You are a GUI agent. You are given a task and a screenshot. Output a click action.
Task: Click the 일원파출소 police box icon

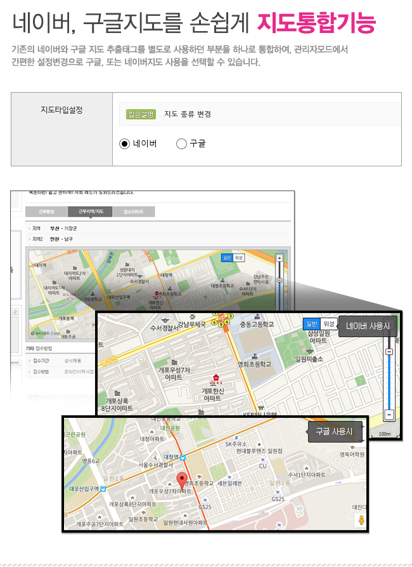pyautogui.click(x=309, y=350)
